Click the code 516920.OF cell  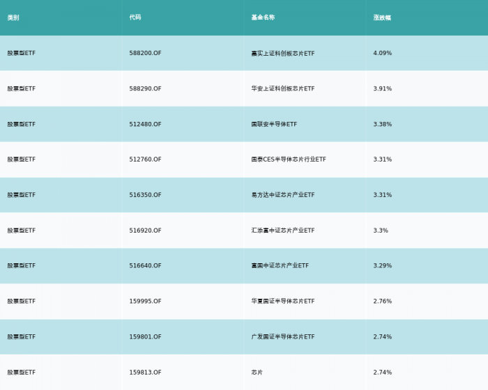pos(146,231)
